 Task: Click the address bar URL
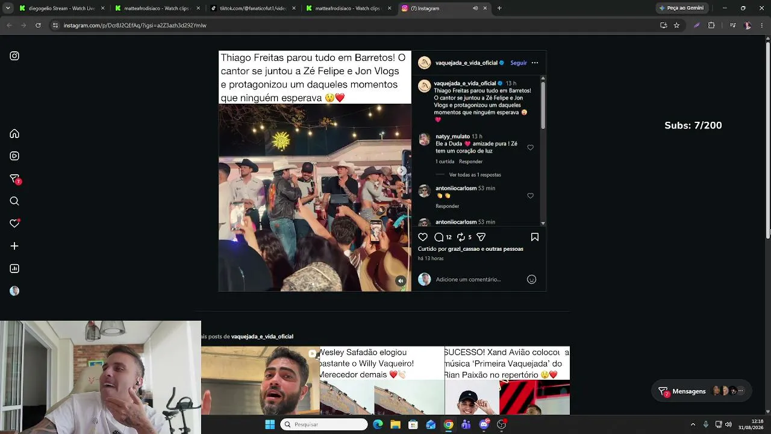pyautogui.click(x=135, y=25)
